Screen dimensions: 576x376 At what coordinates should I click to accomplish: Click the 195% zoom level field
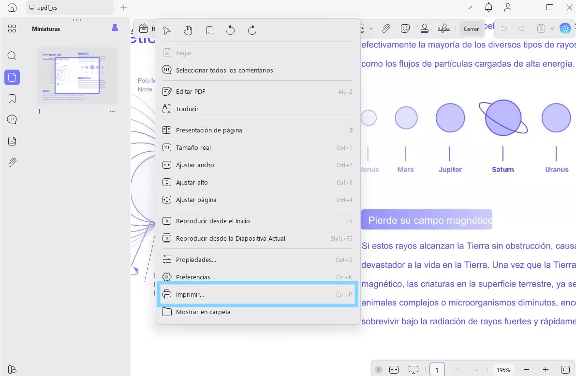point(503,370)
